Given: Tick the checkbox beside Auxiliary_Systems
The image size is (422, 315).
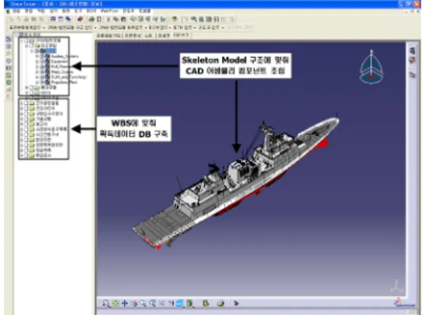Looking at the screenshot, I should click(42, 57).
